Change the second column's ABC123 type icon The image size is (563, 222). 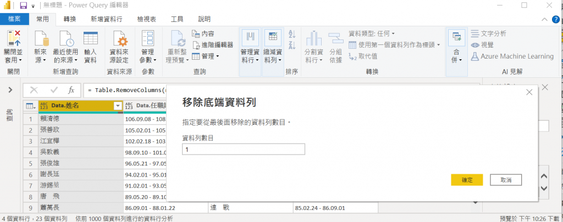[129, 106]
